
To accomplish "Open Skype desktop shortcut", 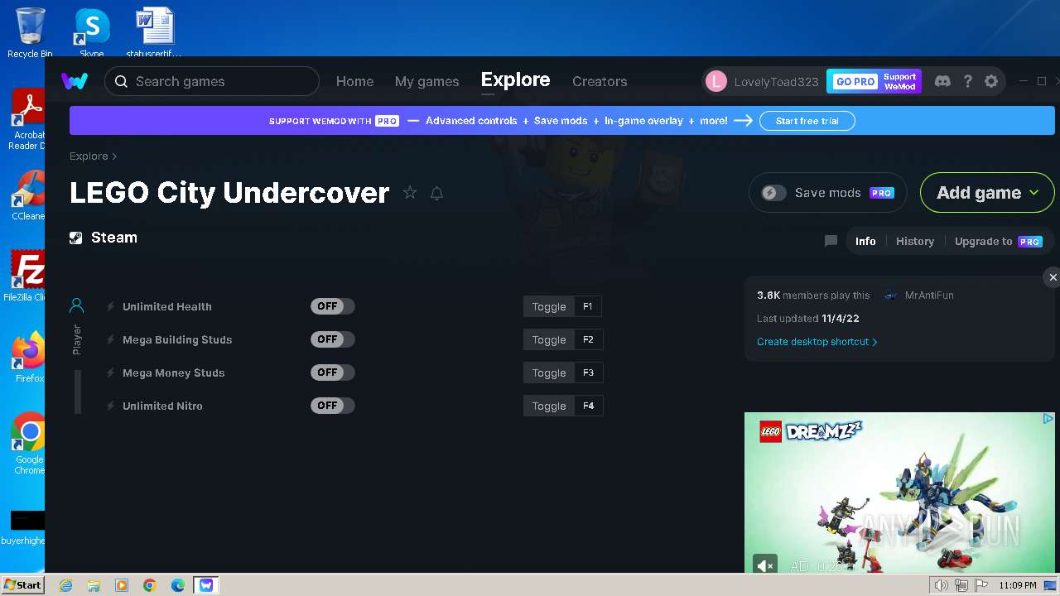I will click(x=92, y=33).
